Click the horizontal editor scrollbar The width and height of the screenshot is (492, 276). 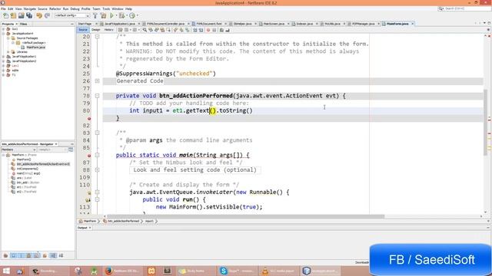tap(245, 216)
